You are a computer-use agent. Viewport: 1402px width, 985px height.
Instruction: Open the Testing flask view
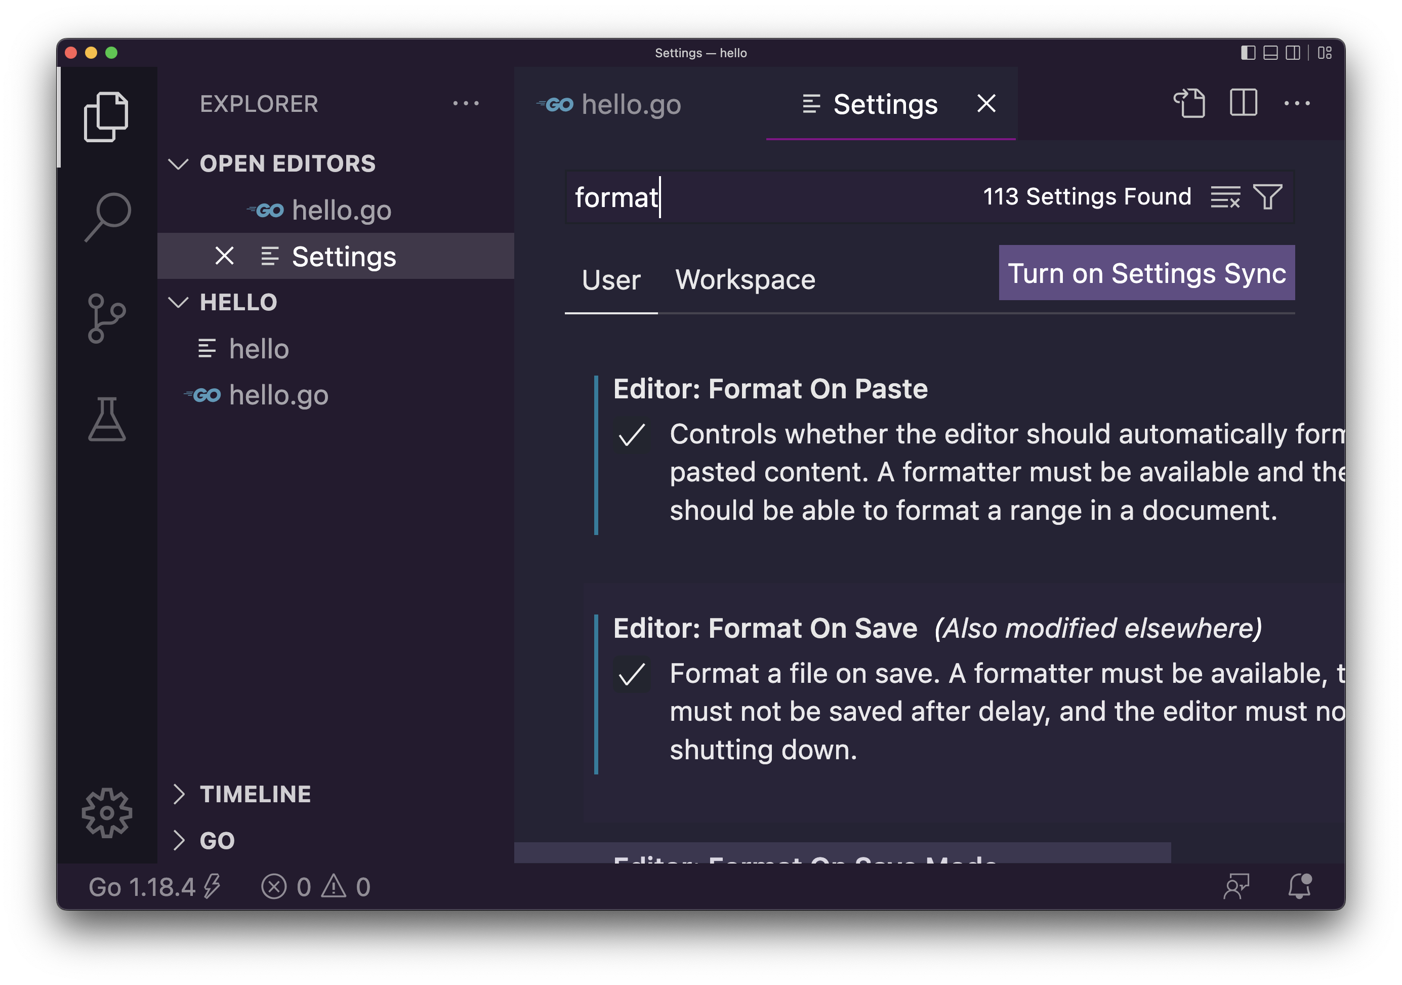tap(107, 420)
